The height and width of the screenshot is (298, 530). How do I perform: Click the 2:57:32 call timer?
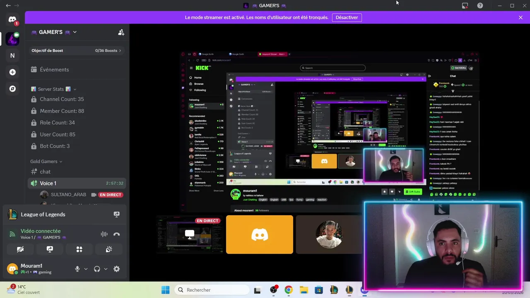pos(114,183)
